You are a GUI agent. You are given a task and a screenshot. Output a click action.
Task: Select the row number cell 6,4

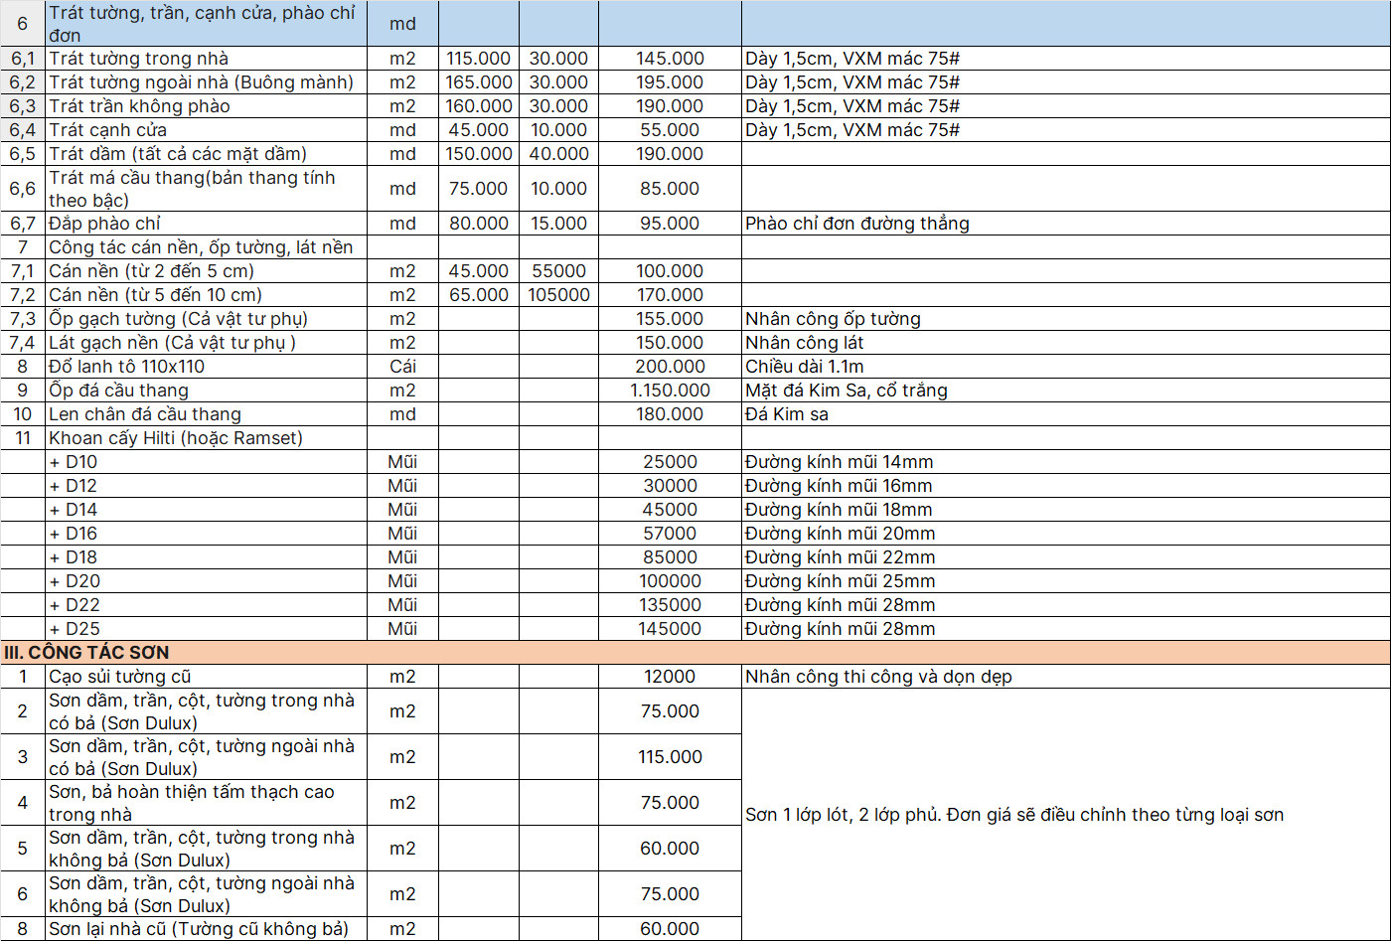pyautogui.click(x=23, y=130)
